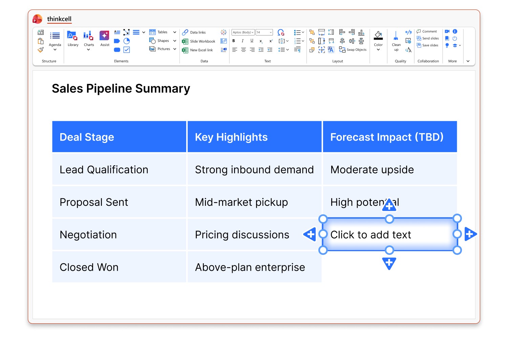508x338 pixels.
Task: Open Data links
Action: point(194,32)
